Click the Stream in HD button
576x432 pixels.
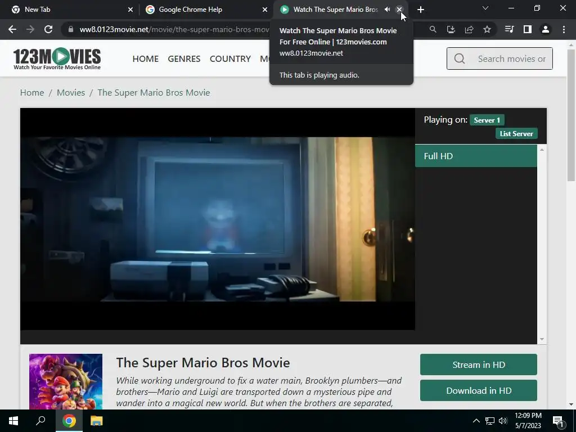[479, 364]
